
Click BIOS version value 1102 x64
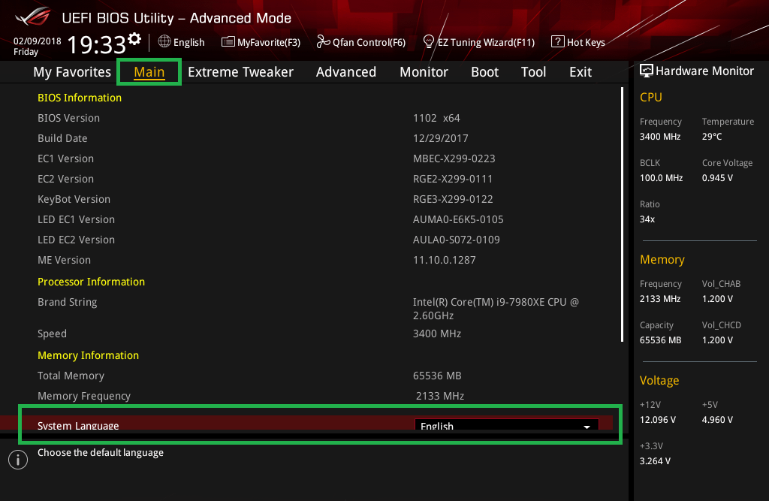pyautogui.click(x=436, y=118)
